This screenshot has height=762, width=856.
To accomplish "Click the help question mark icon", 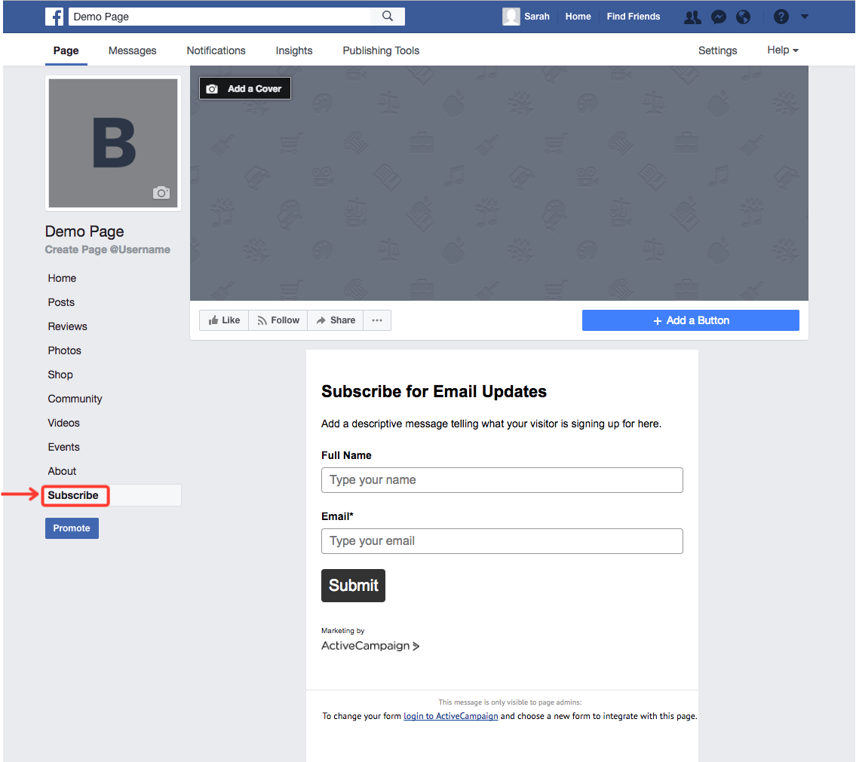I will pyautogui.click(x=781, y=17).
